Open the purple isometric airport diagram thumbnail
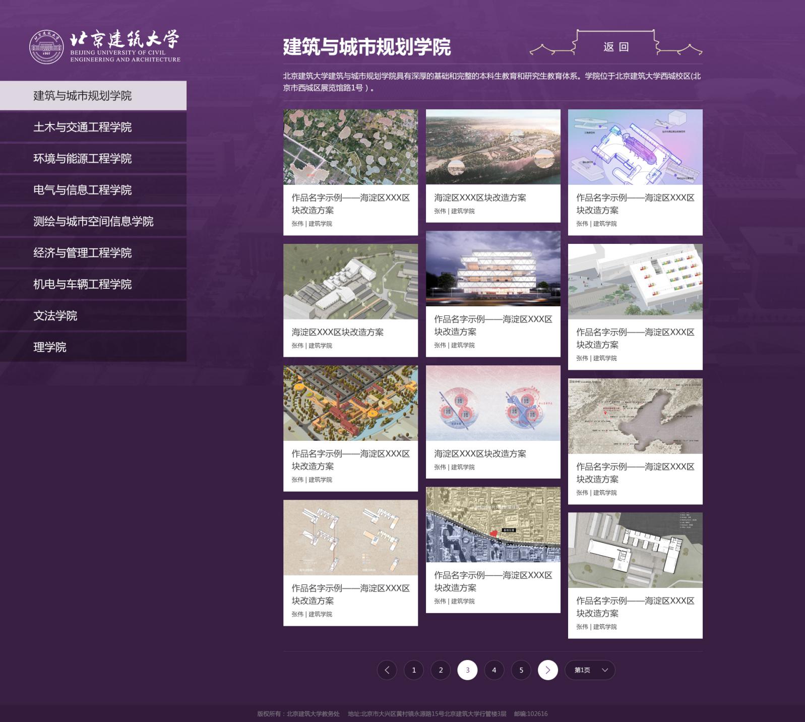The height and width of the screenshot is (722, 805). pyautogui.click(x=635, y=147)
